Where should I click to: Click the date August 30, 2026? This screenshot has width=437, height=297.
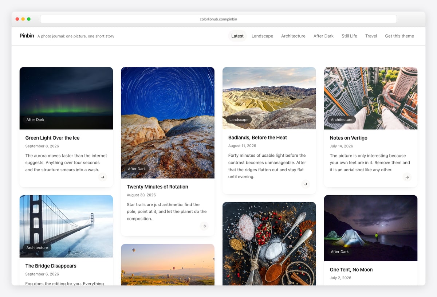(141, 195)
